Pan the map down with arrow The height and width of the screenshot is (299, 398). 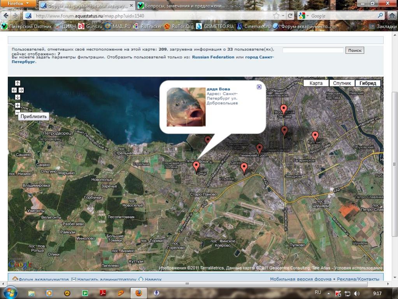point(18,97)
